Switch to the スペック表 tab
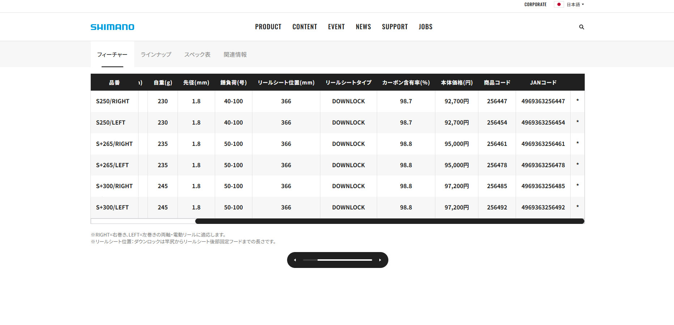 (197, 55)
